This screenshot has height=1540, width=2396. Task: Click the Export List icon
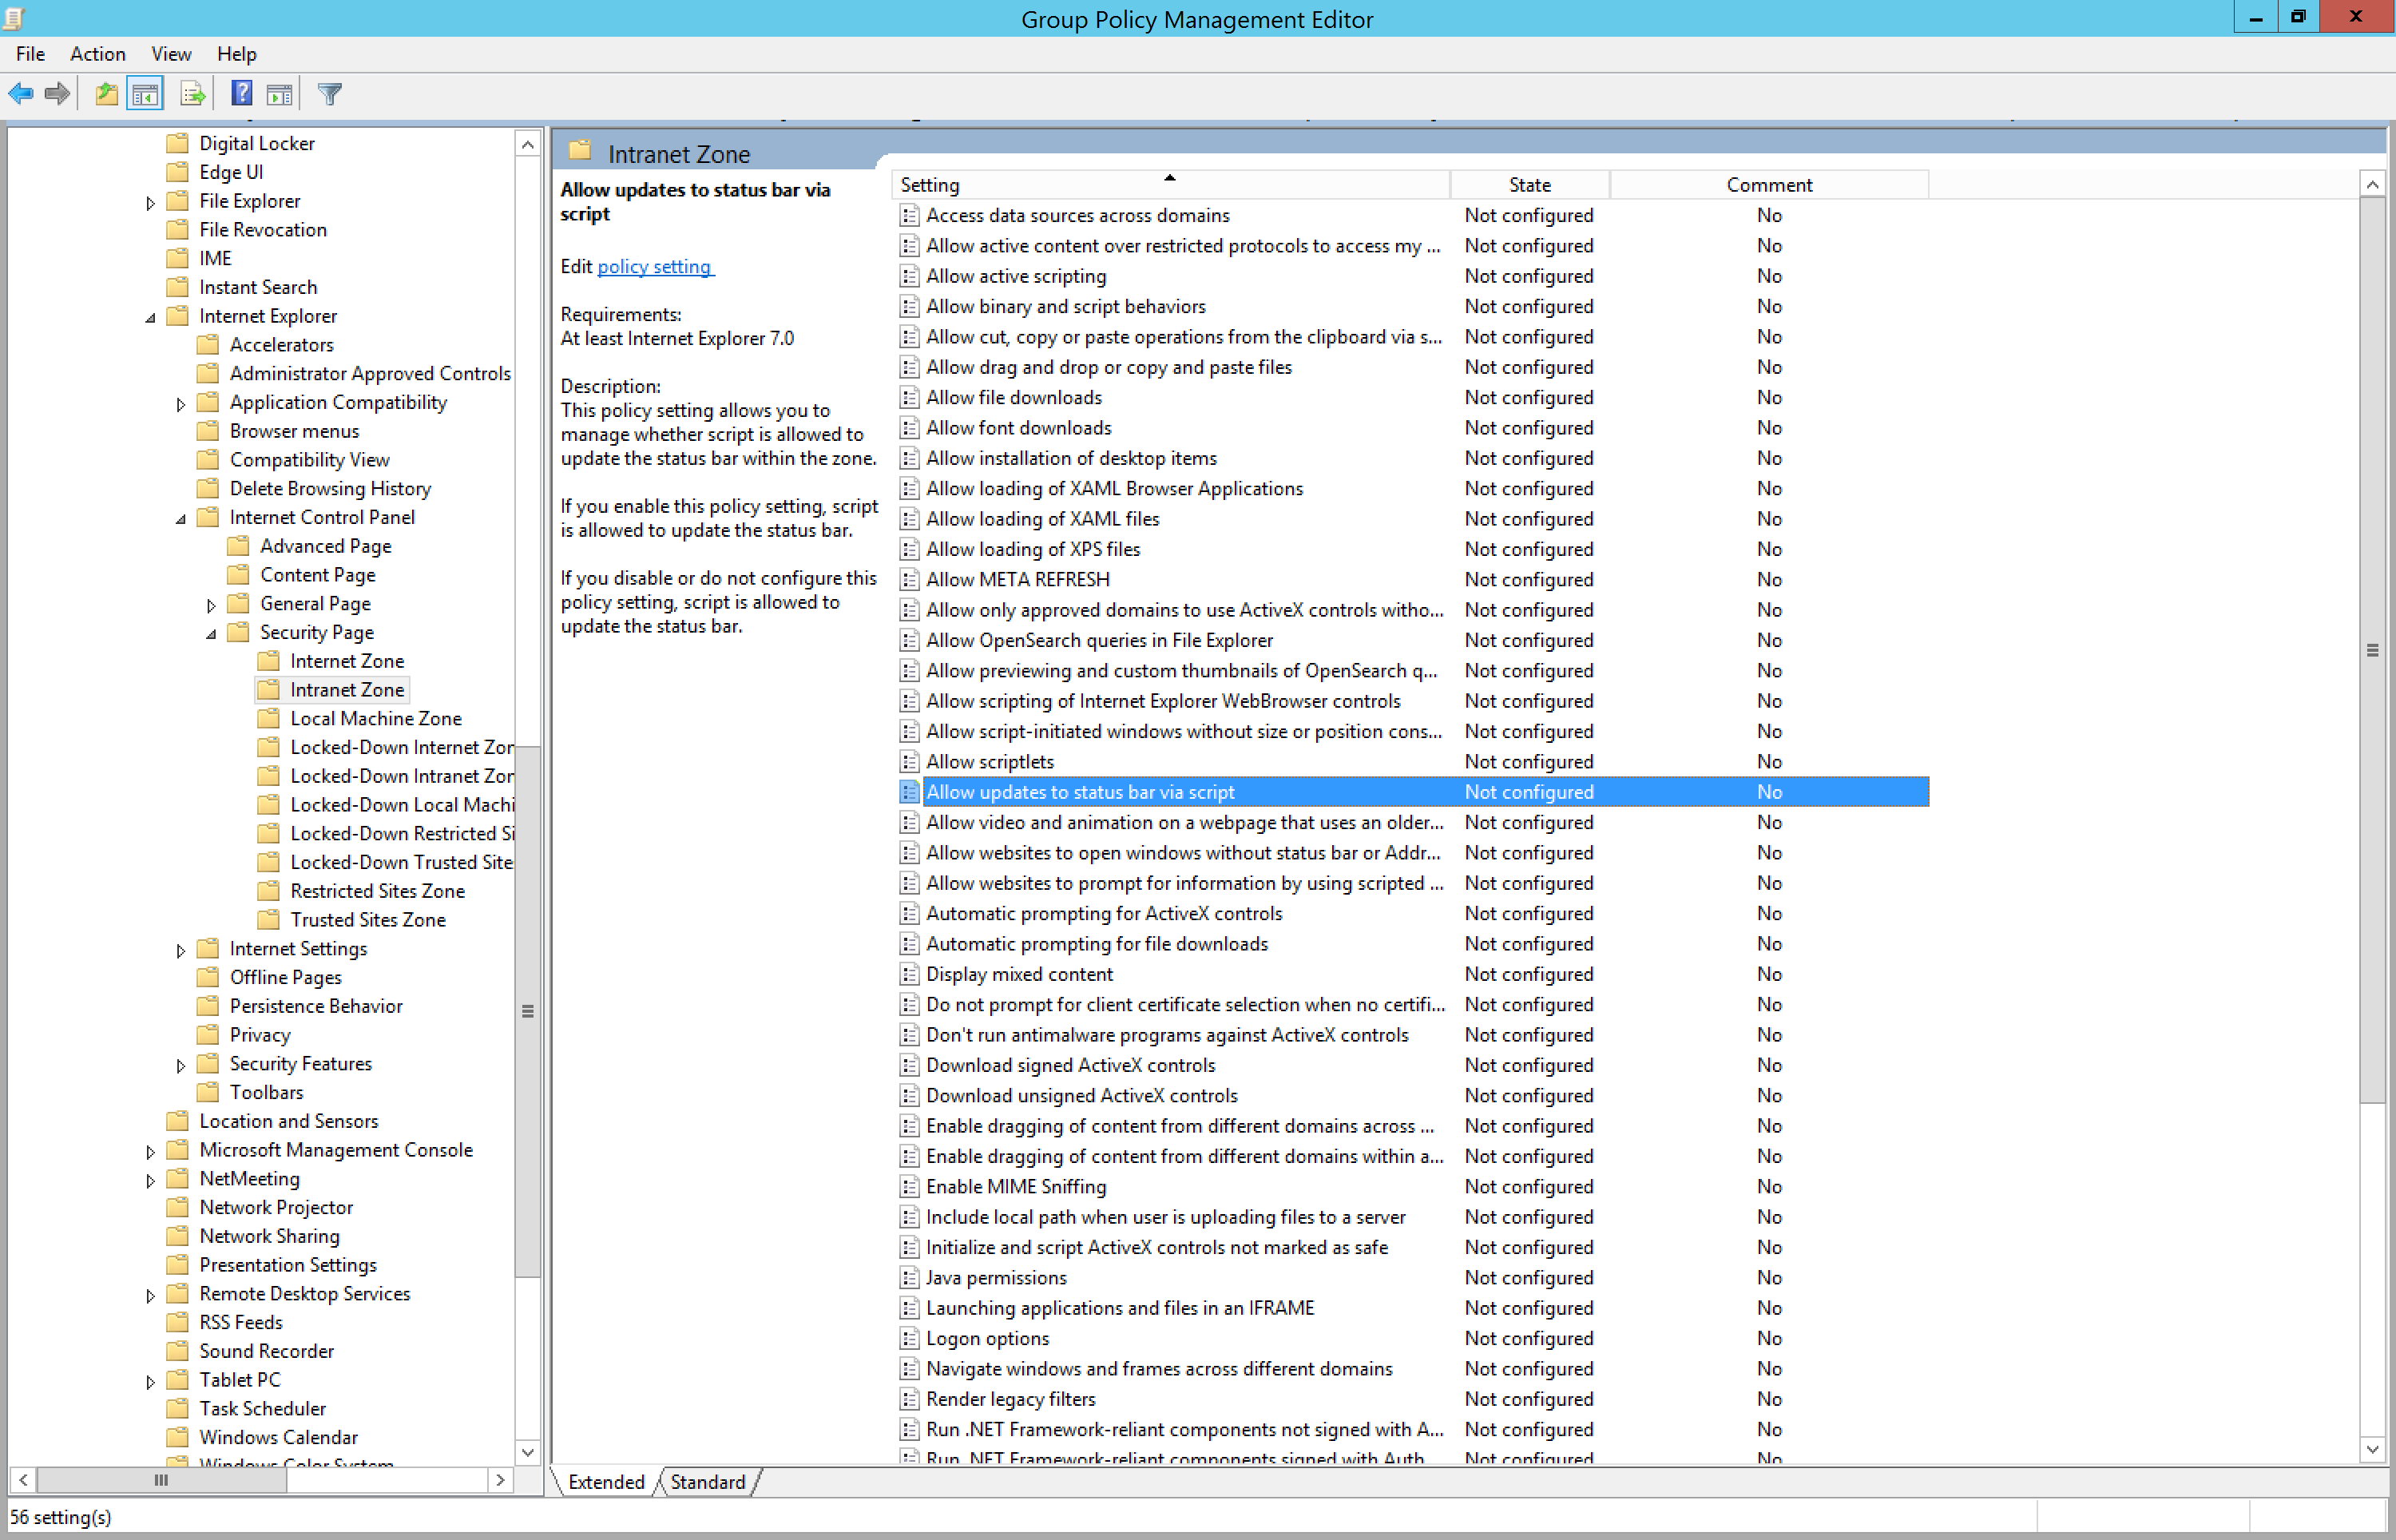[192, 93]
